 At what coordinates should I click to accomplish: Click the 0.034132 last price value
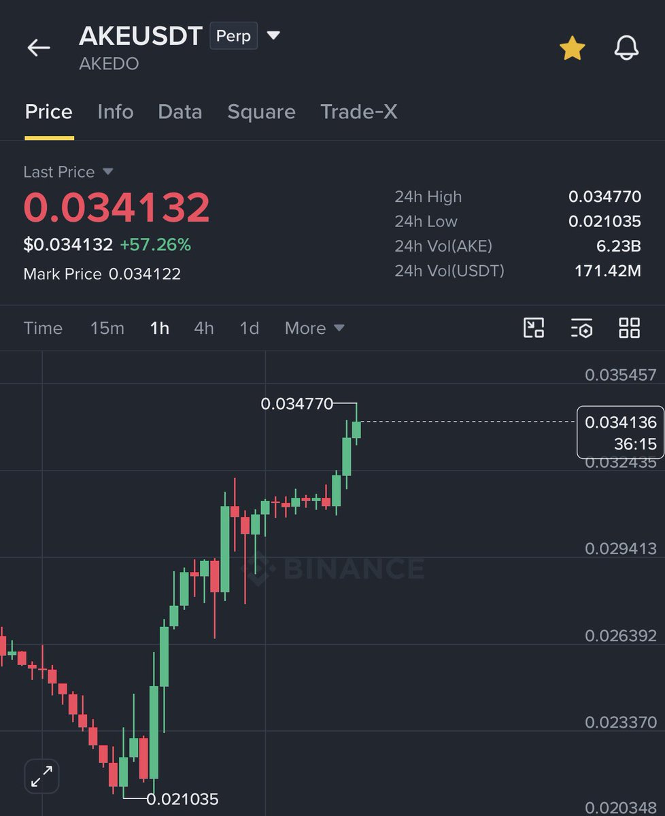[x=117, y=207]
